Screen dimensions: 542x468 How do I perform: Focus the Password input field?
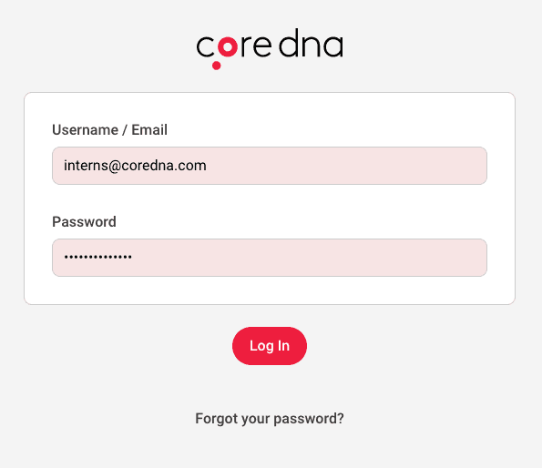pyautogui.click(x=270, y=258)
